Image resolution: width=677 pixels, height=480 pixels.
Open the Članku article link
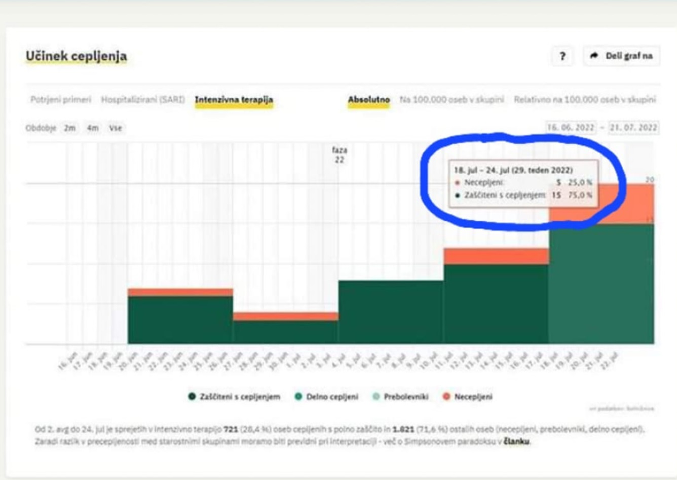(x=517, y=442)
